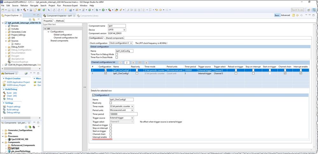This screenshot has height=154, width=318.
Task: Toggle the Configuration 0 checkbox in details
Action: [94, 95]
